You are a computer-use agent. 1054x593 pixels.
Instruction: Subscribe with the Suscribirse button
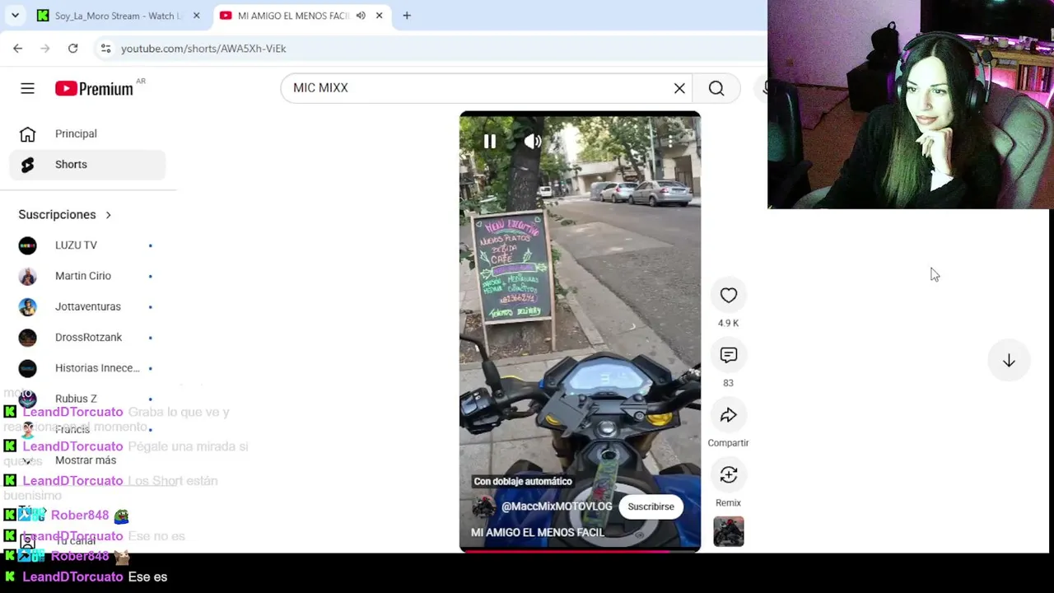651,507
